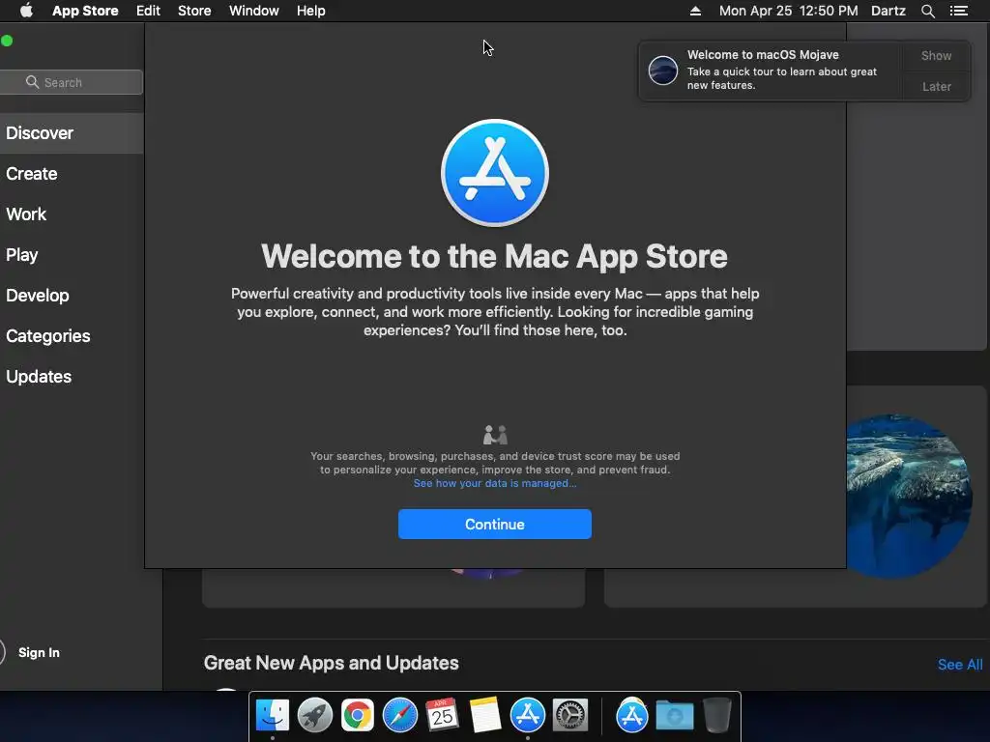
Task: Open the Trash in the dock
Action: (716, 716)
